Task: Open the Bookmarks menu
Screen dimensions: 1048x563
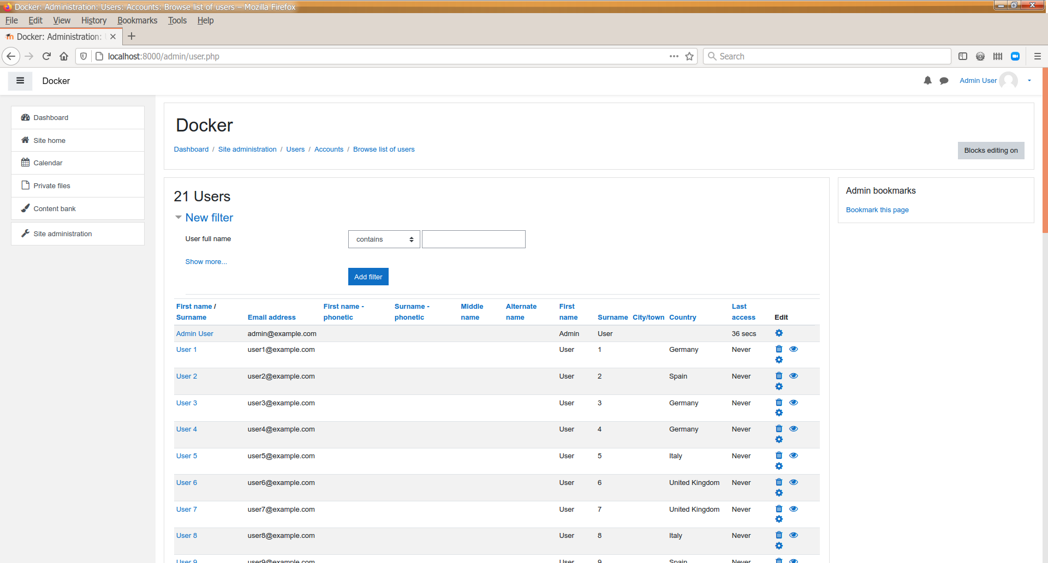Action: coord(137,20)
